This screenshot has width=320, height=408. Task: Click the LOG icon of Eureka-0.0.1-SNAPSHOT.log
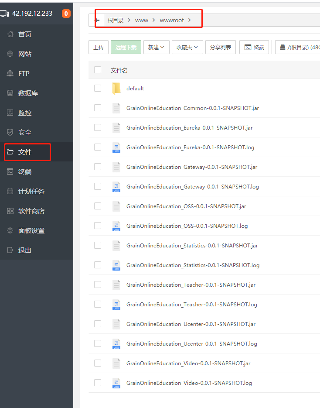click(x=116, y=147)
